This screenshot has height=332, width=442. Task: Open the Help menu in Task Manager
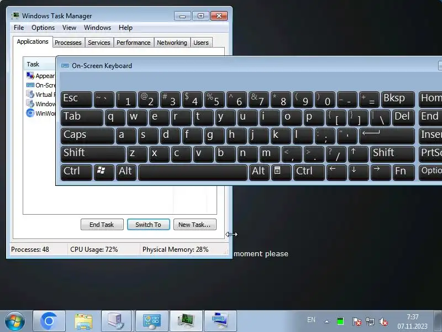click(125, 28)
